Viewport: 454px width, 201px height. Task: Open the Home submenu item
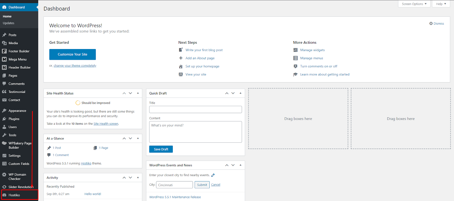click(x=7, y=16)
